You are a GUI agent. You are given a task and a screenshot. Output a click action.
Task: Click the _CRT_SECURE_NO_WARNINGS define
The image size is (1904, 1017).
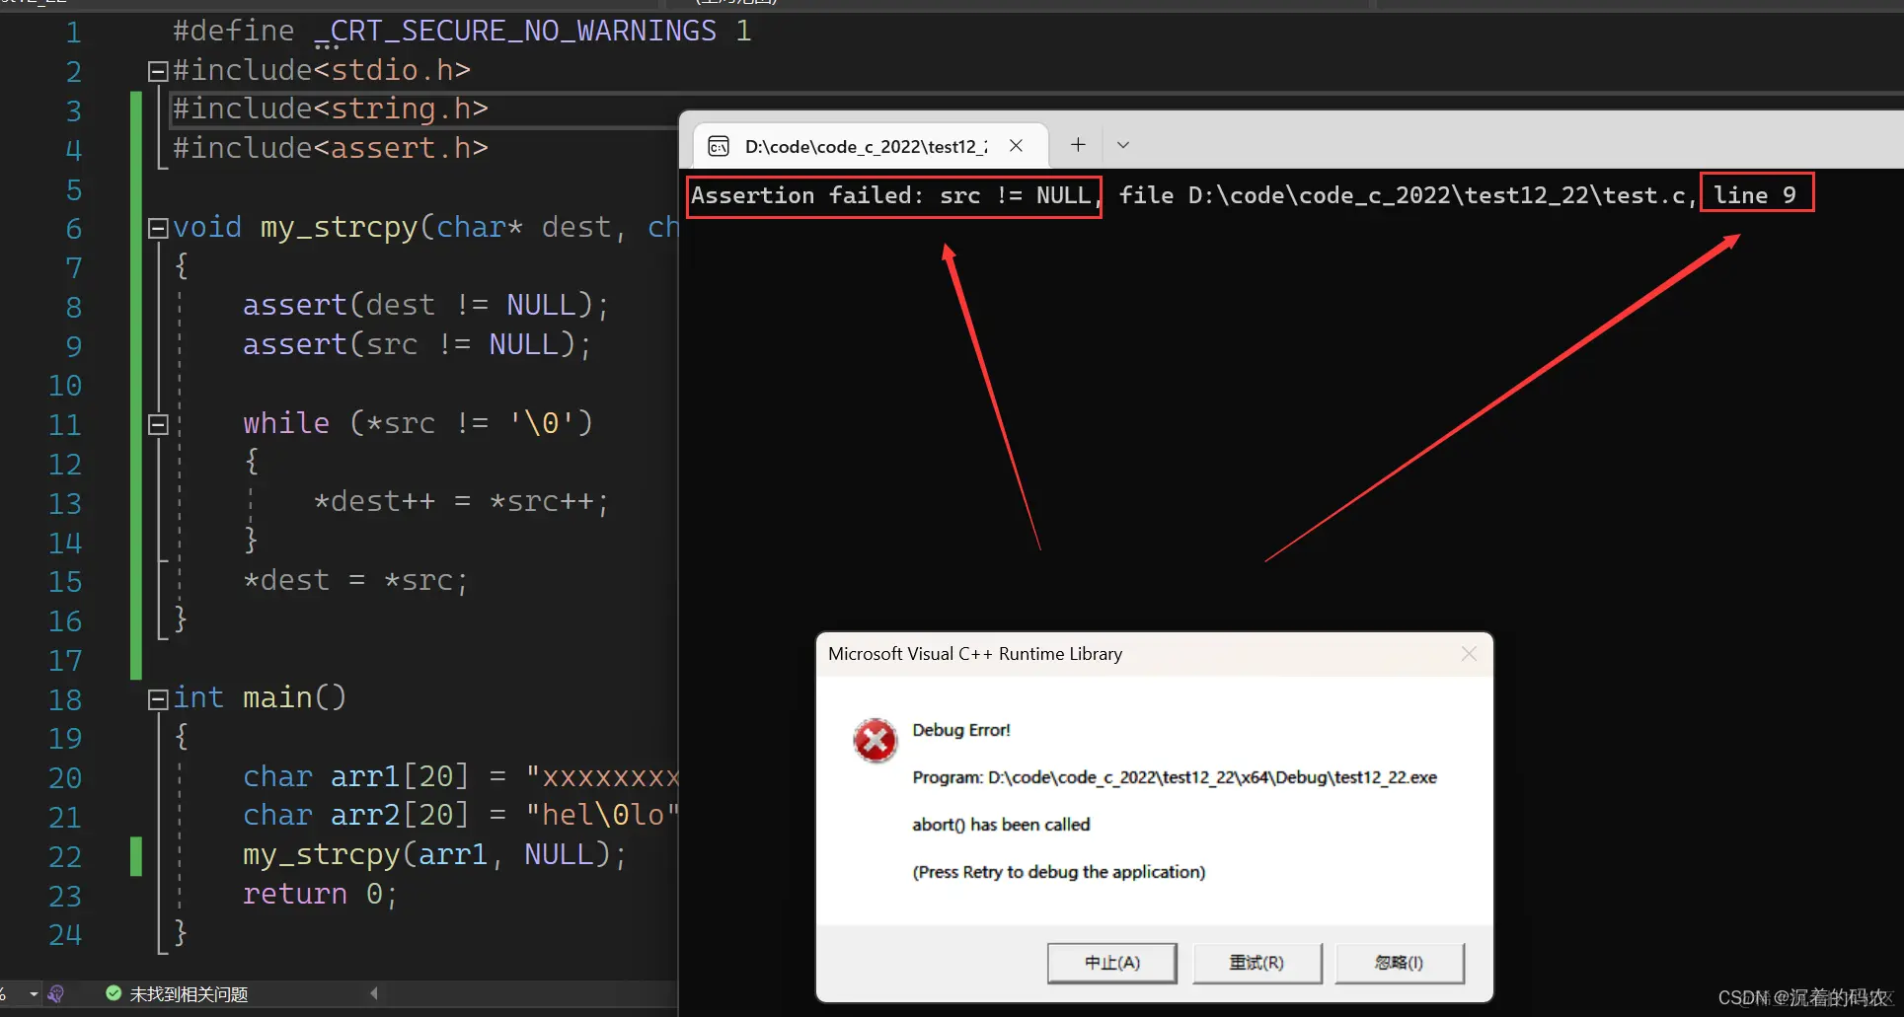pos(515,32)
